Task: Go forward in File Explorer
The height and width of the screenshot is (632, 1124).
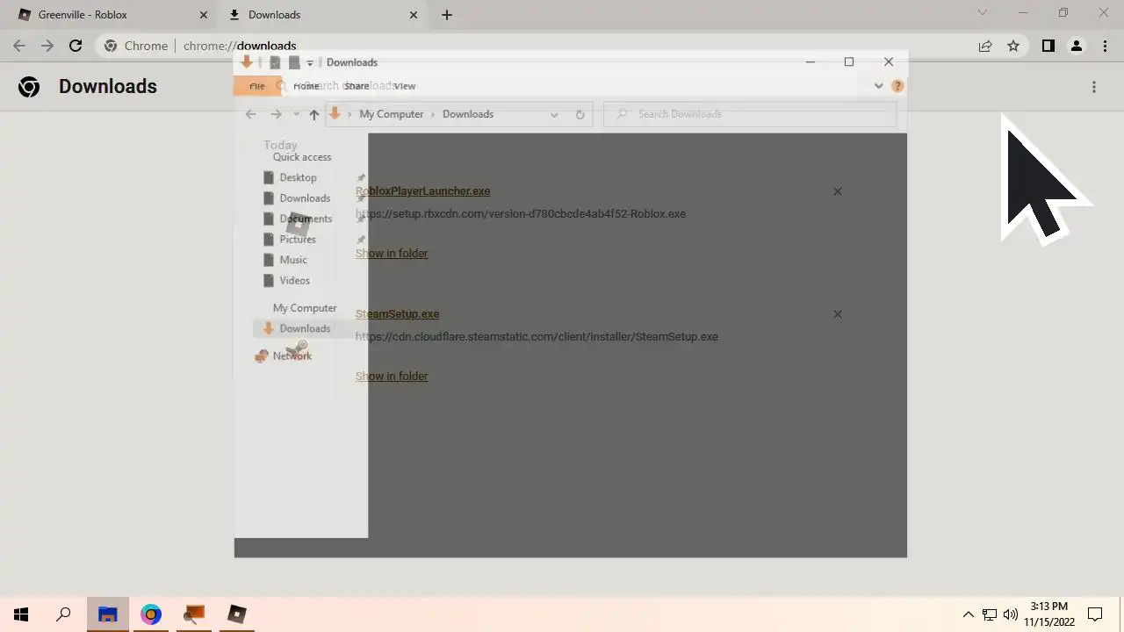Action: coord(276,114)
